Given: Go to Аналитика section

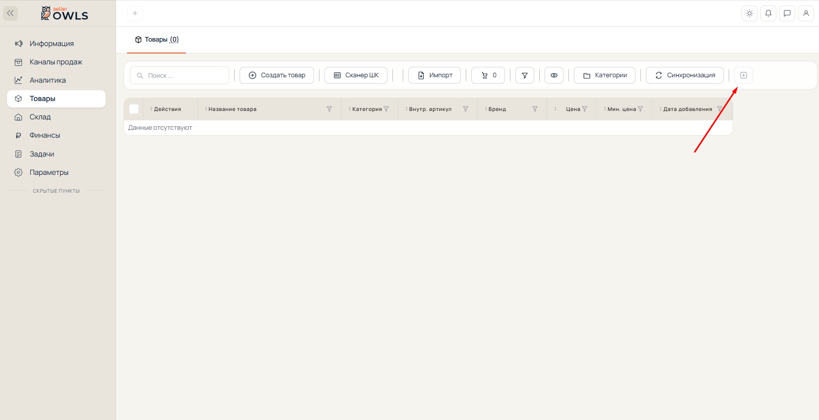Looking at the screenshot, I should point(56,80).
